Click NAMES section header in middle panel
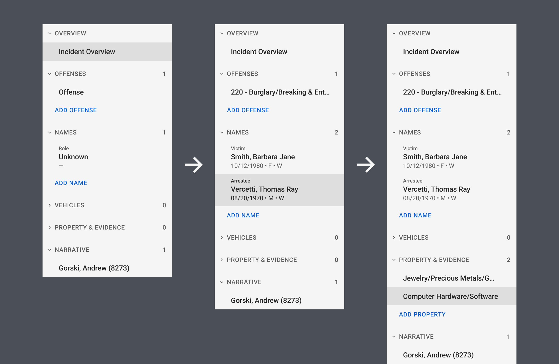Screen dimensions: 559x364 pos(279,132)
